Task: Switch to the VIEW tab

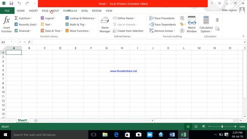Action: click(x=109, y=11)
